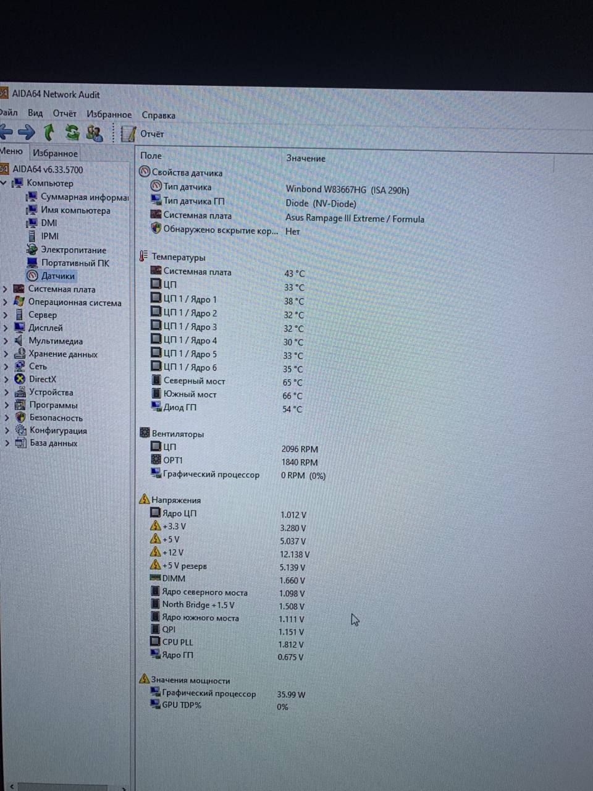The width and height of the screenshot is (593, 791).
Task: Open the Избранное menu in menu bar
Action: [x=109, y=114]
